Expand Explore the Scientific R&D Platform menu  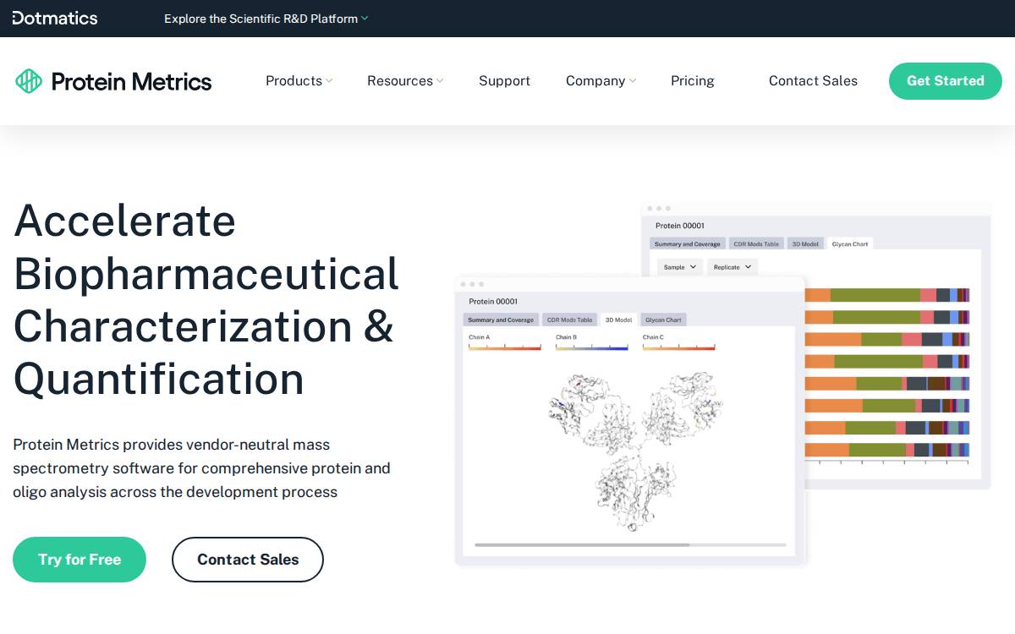point(266,19)
